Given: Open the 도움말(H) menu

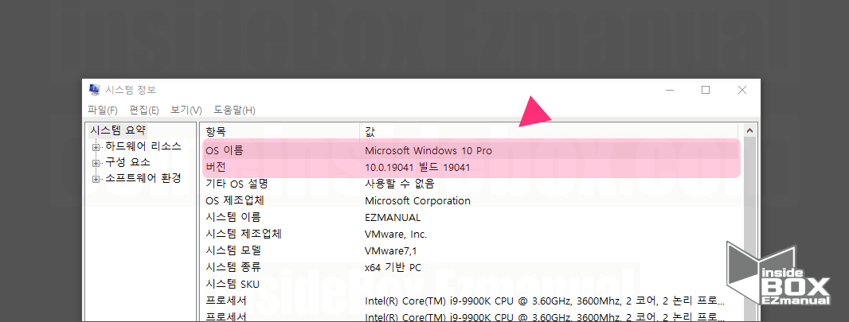Looking at the screenshot, I should [x=234, y=111].
